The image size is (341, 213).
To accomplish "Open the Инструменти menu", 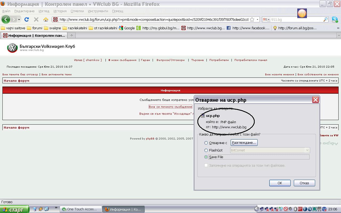I will pyautogui.click(x=98, y=11).
